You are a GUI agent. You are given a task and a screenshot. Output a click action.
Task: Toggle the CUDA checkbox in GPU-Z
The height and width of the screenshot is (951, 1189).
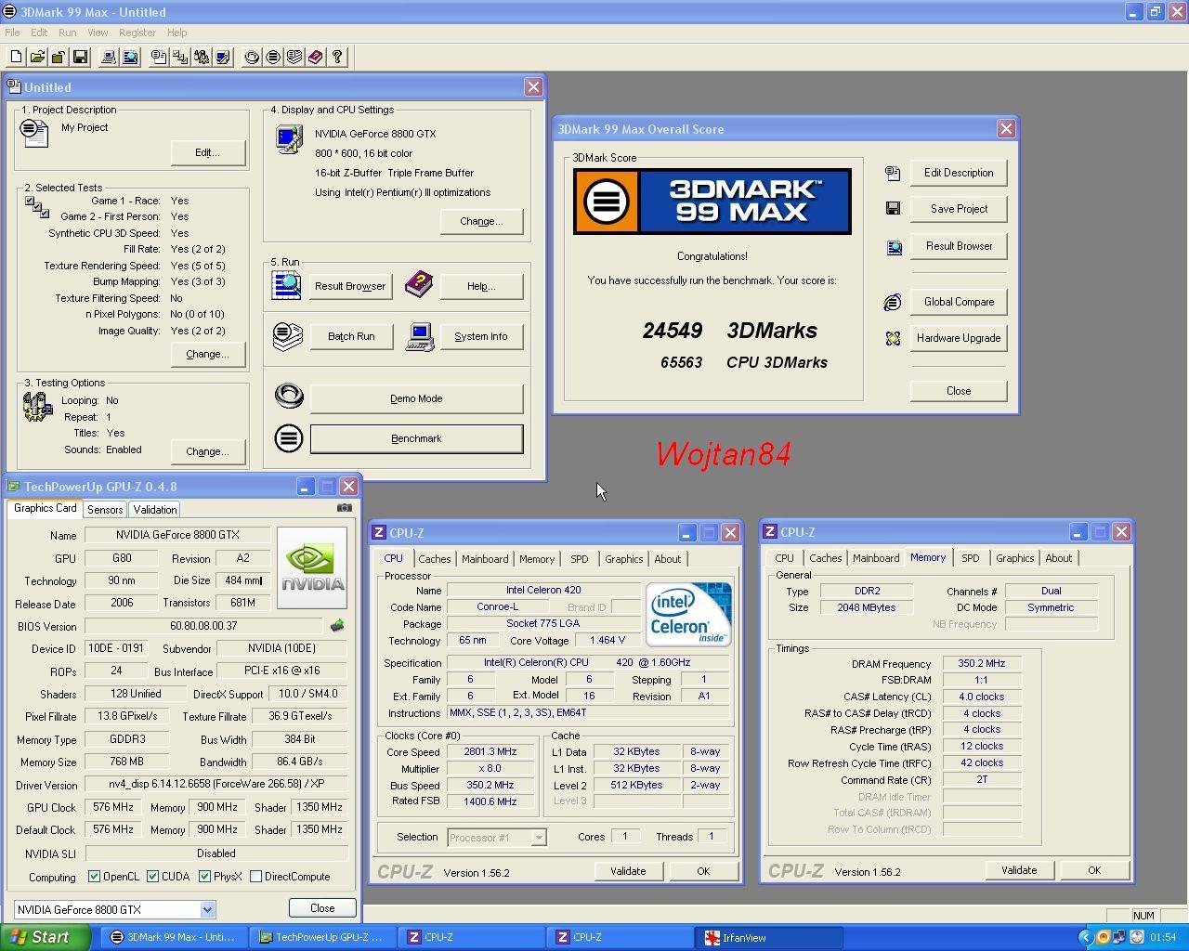[x=153, y=876]
